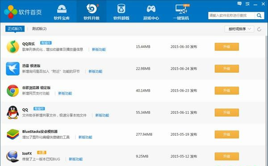Close the software manager window
Image resolution: width=268 pixels, height=166 pixels.
pos(263,4)
